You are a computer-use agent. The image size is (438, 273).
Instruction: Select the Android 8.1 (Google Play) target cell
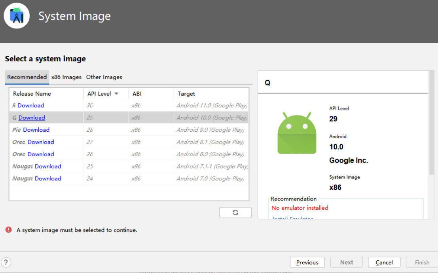coord(211,142)
